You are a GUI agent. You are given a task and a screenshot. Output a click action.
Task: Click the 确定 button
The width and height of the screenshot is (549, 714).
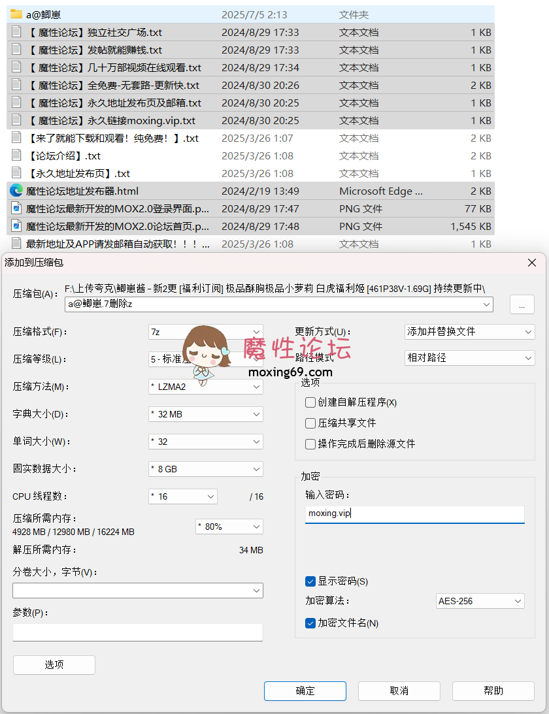click(305, 690)
